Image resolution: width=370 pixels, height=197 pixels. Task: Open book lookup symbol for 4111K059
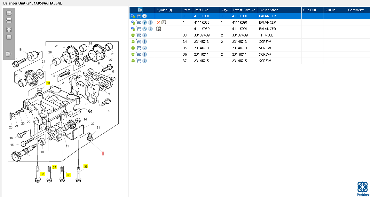[159, 29]
